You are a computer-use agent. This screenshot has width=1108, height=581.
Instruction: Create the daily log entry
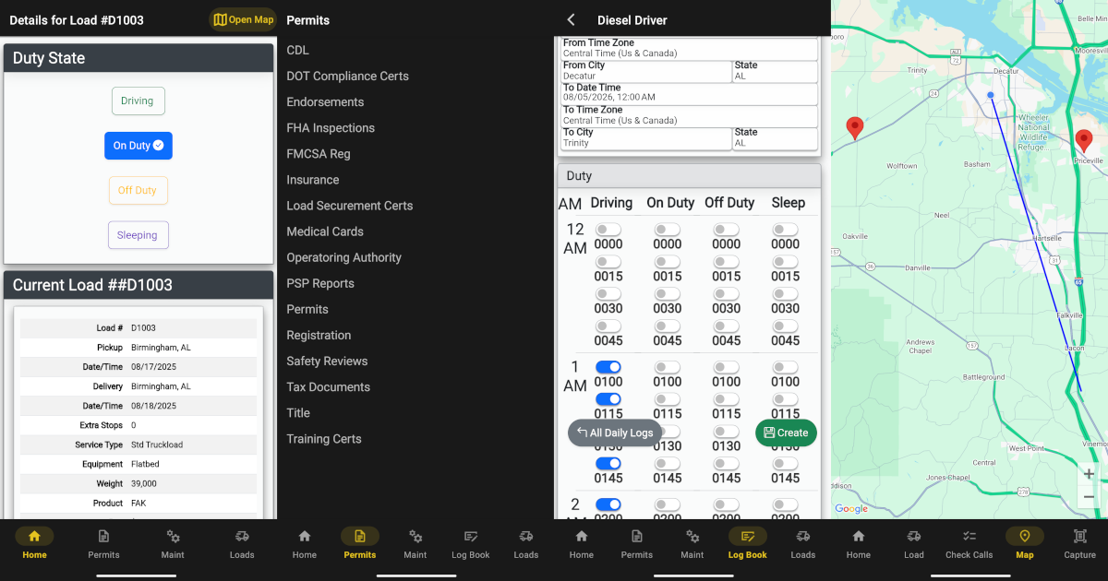pos(786,433)
